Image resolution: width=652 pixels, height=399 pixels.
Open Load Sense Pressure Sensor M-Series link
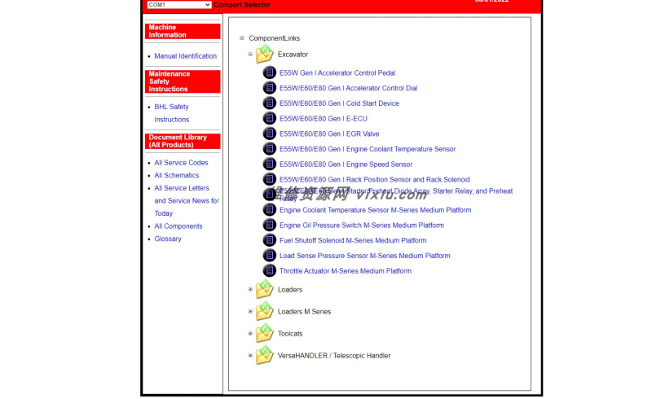[364, 256]
